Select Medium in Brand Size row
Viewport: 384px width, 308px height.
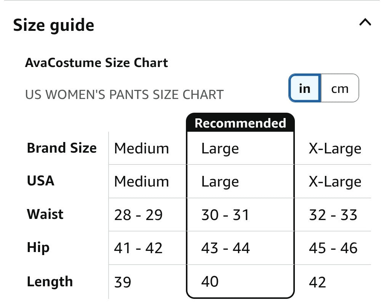coord(142,148)
